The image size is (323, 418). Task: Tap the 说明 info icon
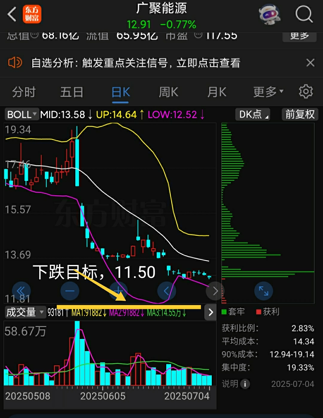point(245,384)
